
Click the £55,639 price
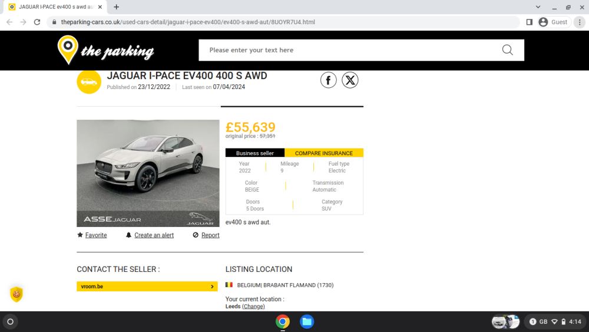point(250,127)
